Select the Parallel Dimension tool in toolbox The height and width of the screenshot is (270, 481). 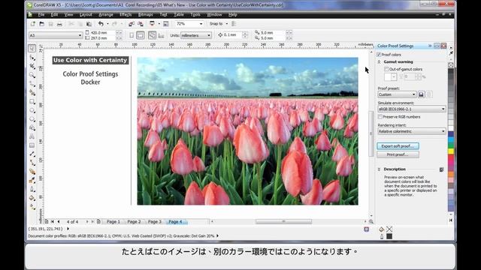(32, 154)
